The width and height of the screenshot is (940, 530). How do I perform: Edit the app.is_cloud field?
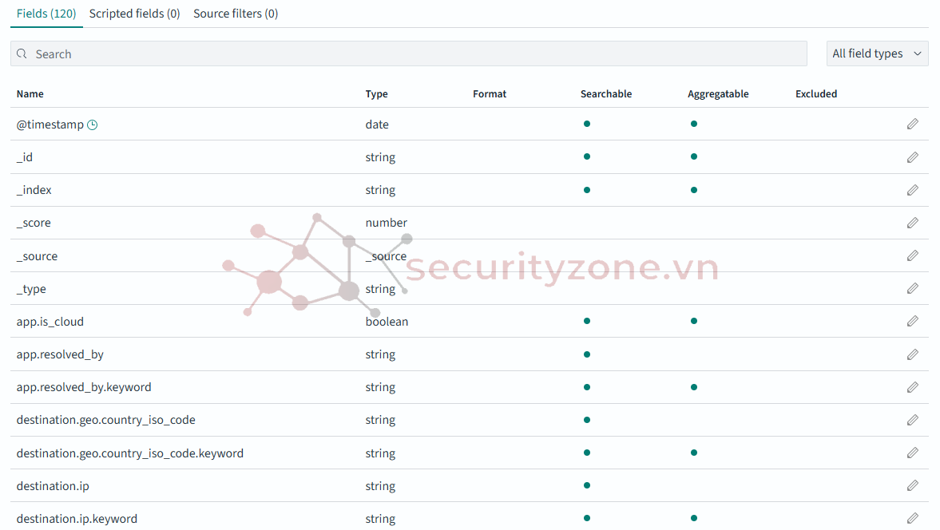tap(912, 321)
